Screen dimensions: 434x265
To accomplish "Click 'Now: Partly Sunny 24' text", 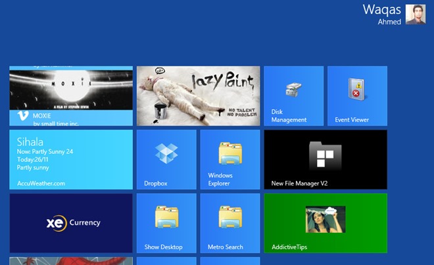I will [x=45, y=151].
